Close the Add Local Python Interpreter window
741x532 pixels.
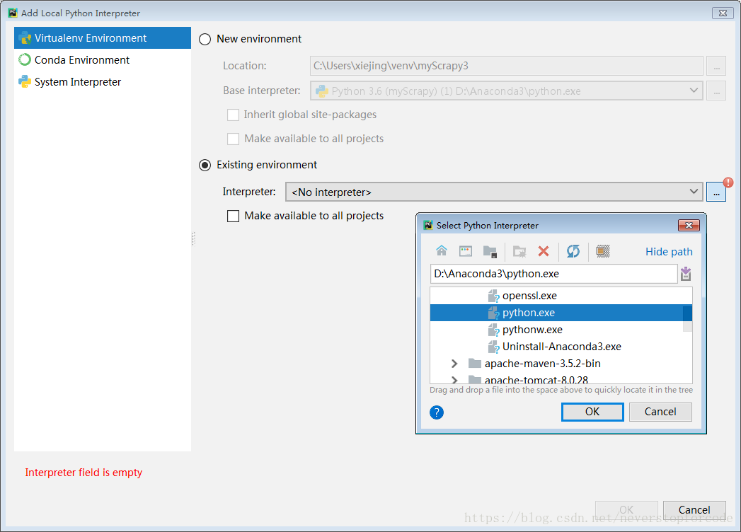(723, 13)
